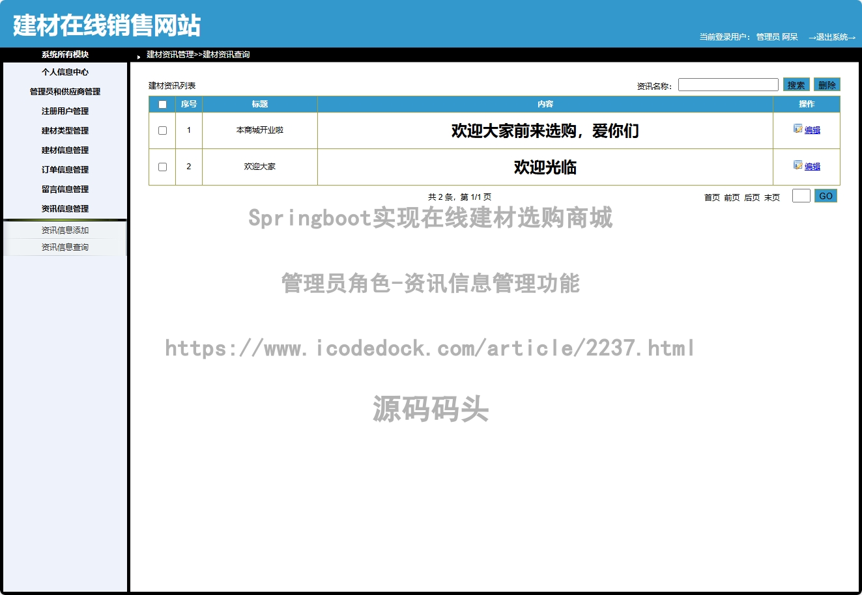Open the 资讯信息查询 submenu item
The image size is (862, 595).
click(65, 247)
